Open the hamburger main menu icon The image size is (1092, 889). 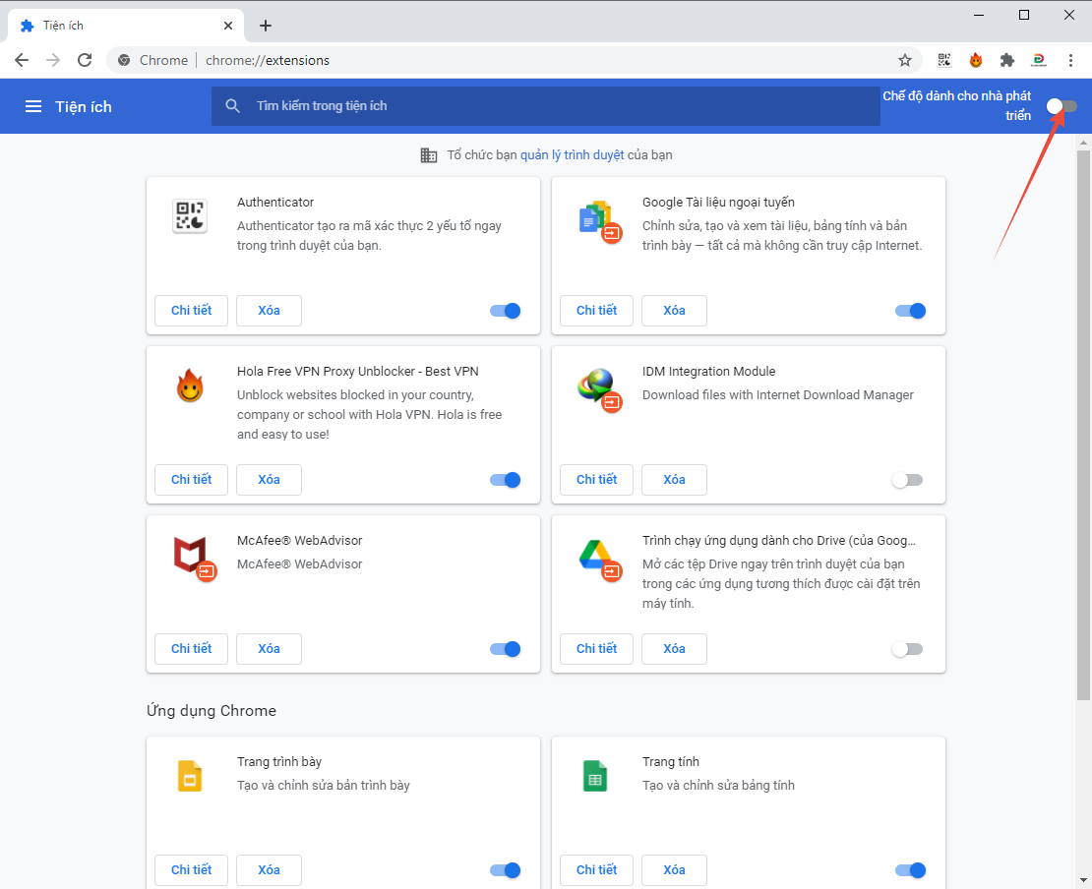point(33,106)
